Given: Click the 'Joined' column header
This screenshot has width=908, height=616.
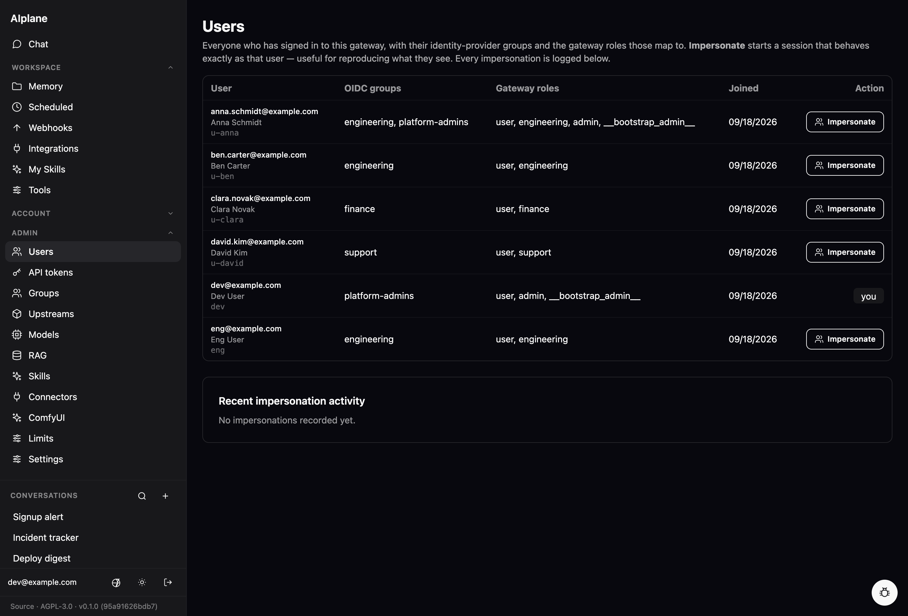Looking at the screenshot, I should [743, 88].
